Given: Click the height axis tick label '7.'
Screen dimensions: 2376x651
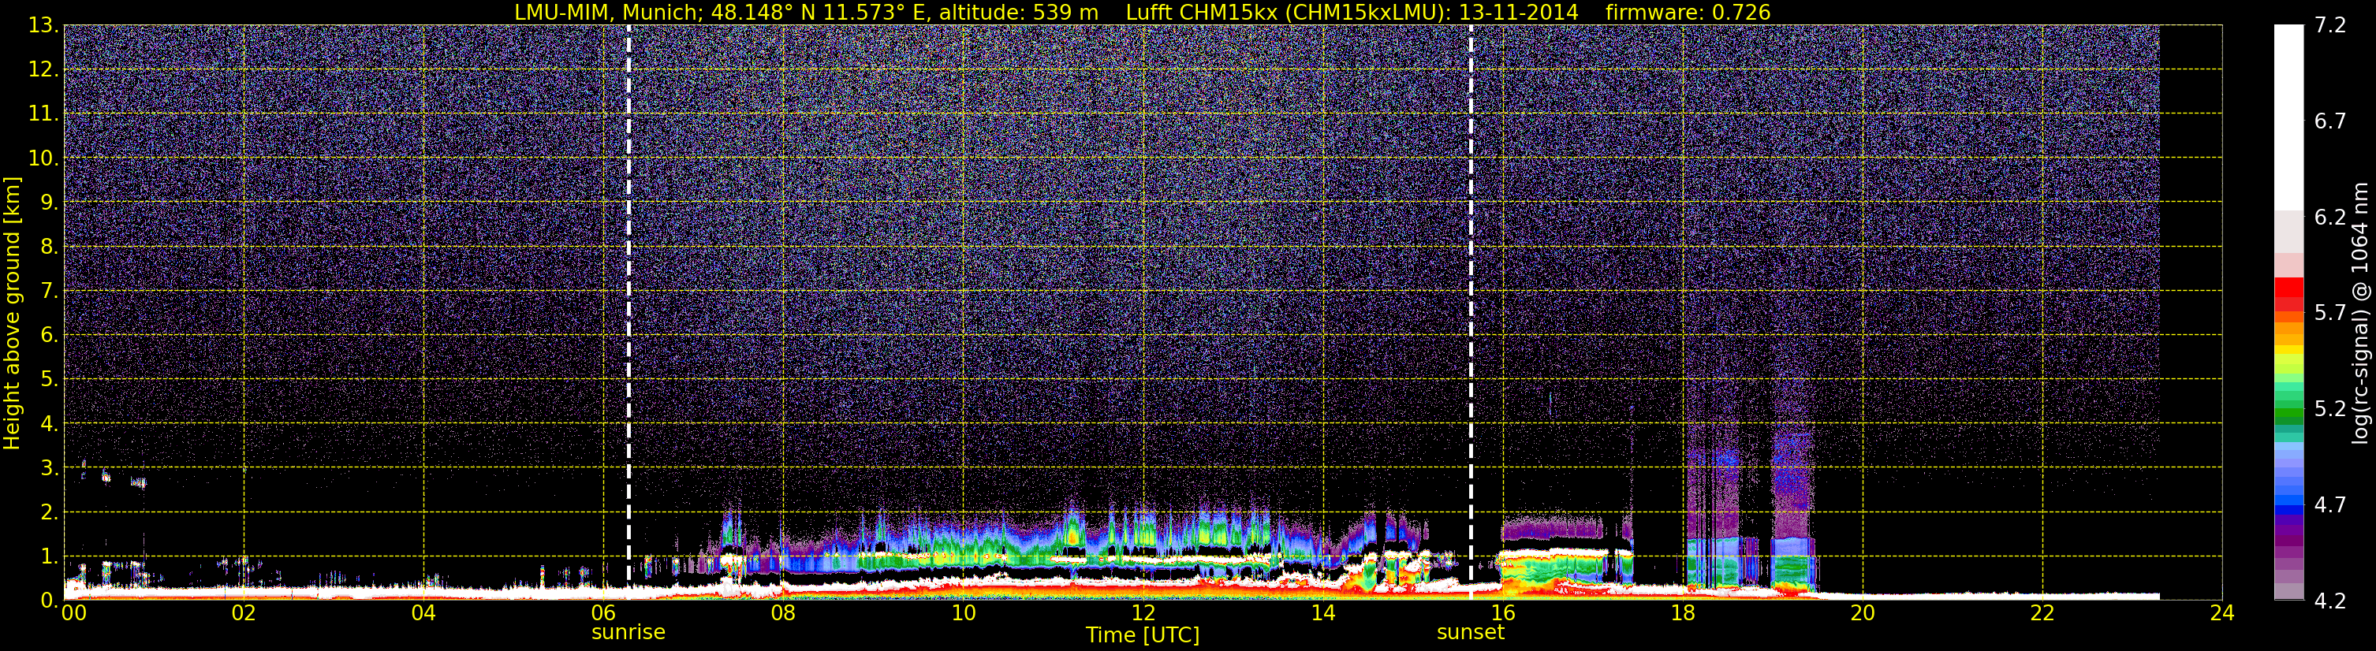Looking at the screenshot, I should click(50, 292).
